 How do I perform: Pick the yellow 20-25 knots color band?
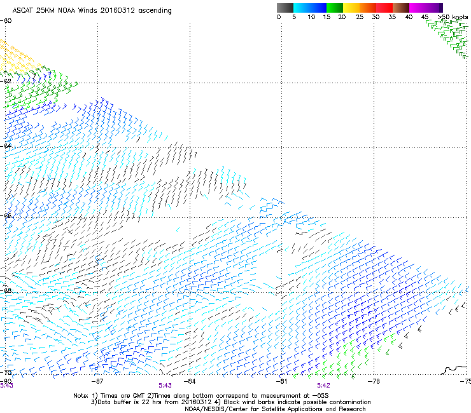pyautogui.click(x=351, y=8)
